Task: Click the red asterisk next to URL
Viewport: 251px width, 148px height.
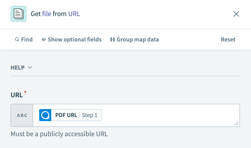Action: coord(25,92)
